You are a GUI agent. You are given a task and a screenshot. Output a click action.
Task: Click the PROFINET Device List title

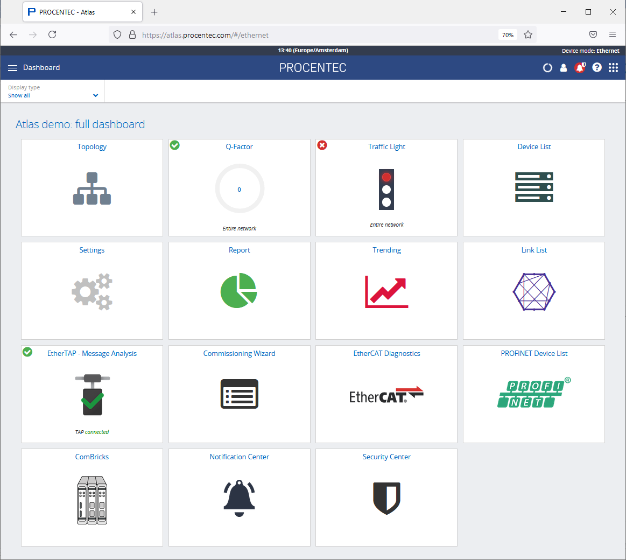(534, 353)
